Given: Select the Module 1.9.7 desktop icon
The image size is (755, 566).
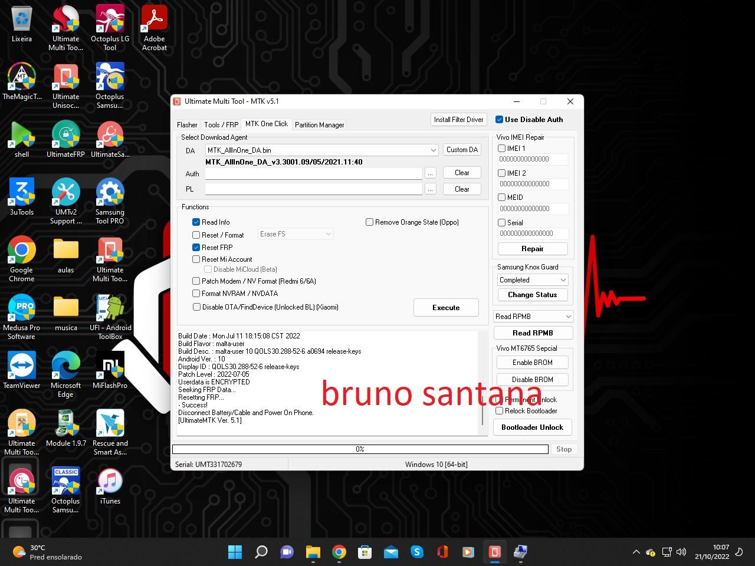Looking at the screenshot, I should click(x=66, y=429).
